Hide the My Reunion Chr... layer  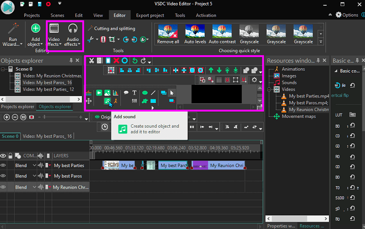[3, 187]
